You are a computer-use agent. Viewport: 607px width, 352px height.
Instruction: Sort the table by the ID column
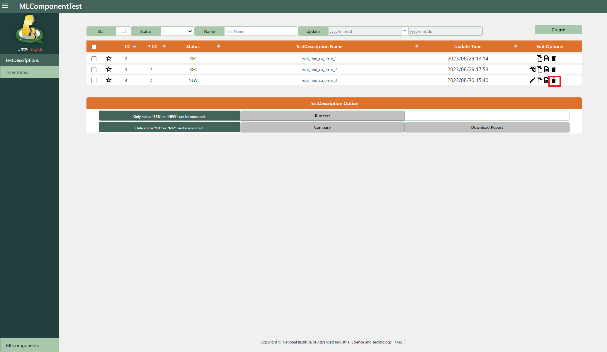pyautogui.click(x=135, y=46)
